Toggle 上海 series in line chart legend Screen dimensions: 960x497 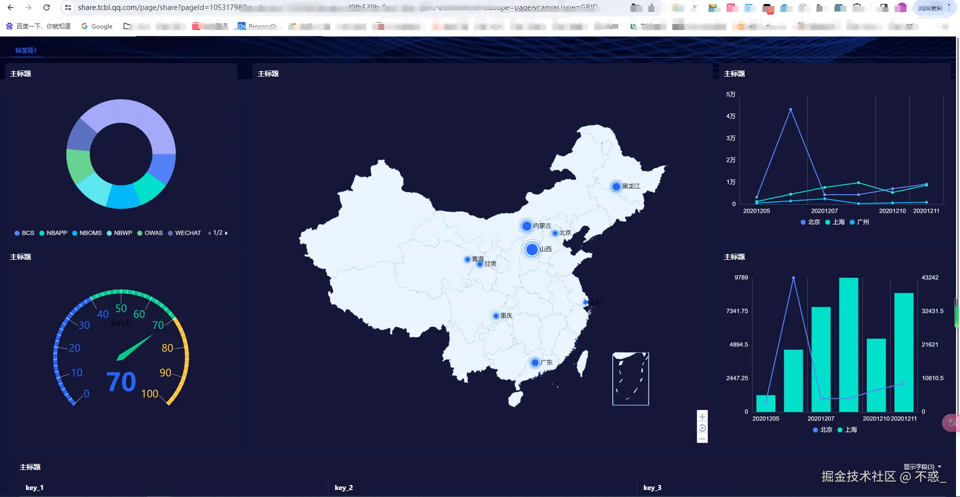[835, 222]
